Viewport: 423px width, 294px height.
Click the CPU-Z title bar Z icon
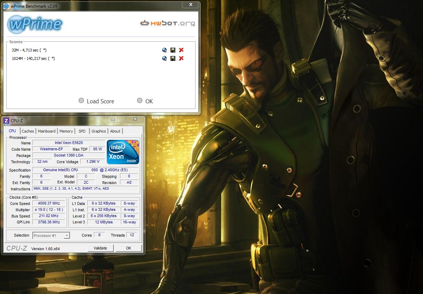coord(6,121)
